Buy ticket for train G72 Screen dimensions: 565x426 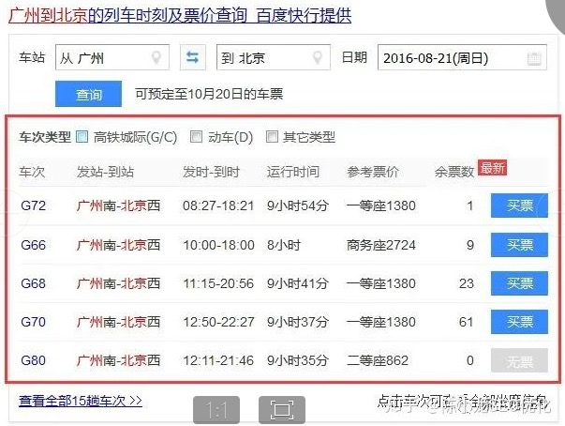tap(519, 205)
